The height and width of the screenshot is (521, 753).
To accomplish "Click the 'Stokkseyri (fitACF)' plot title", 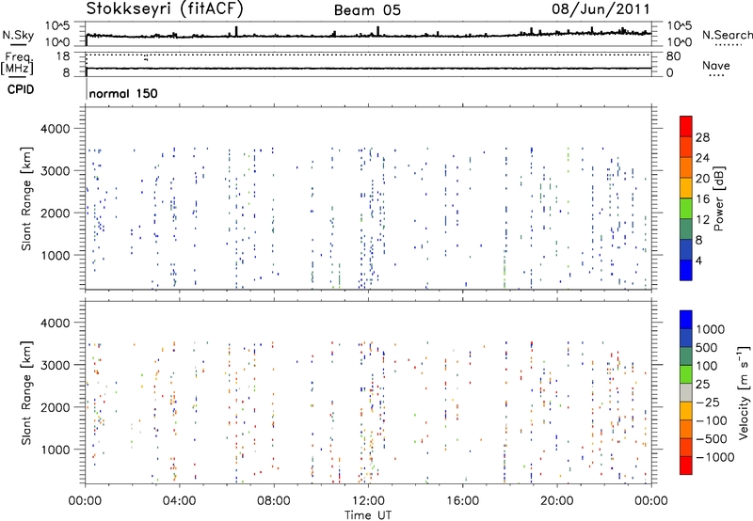I will 166,9.
